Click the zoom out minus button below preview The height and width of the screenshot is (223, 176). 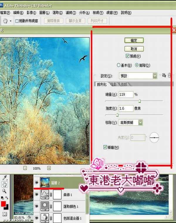point(25,168)
